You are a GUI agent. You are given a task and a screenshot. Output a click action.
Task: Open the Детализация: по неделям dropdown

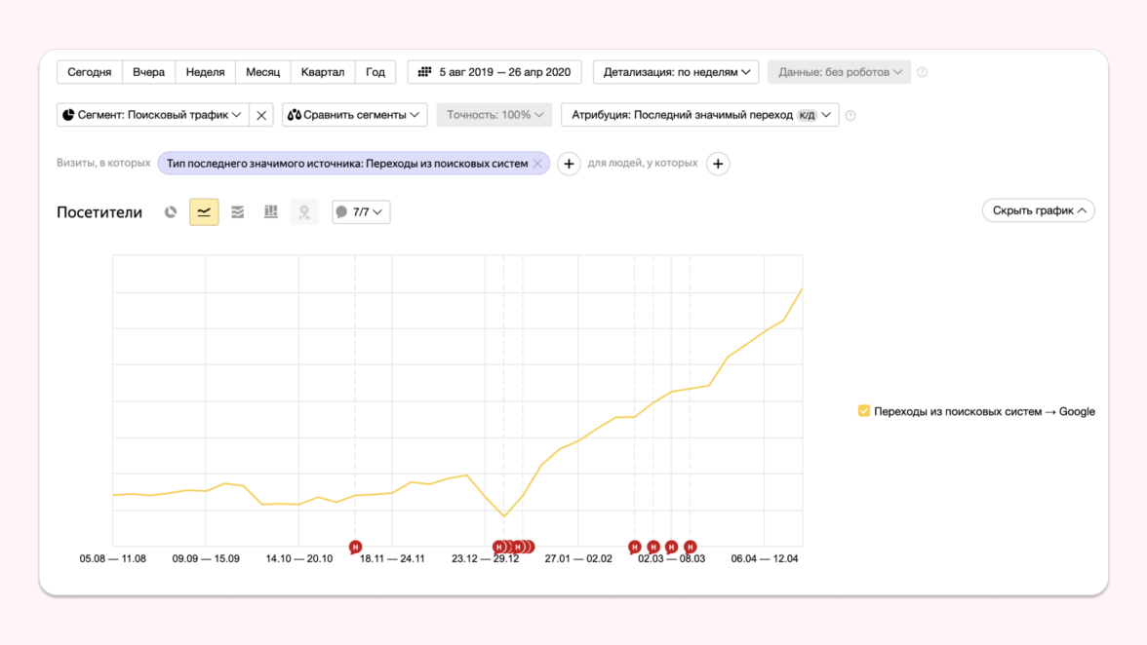pos(676,72)
